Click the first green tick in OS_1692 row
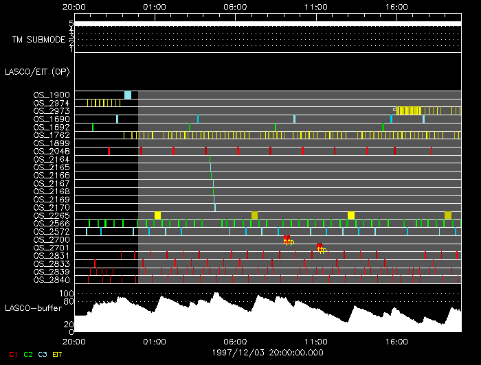 93,127
